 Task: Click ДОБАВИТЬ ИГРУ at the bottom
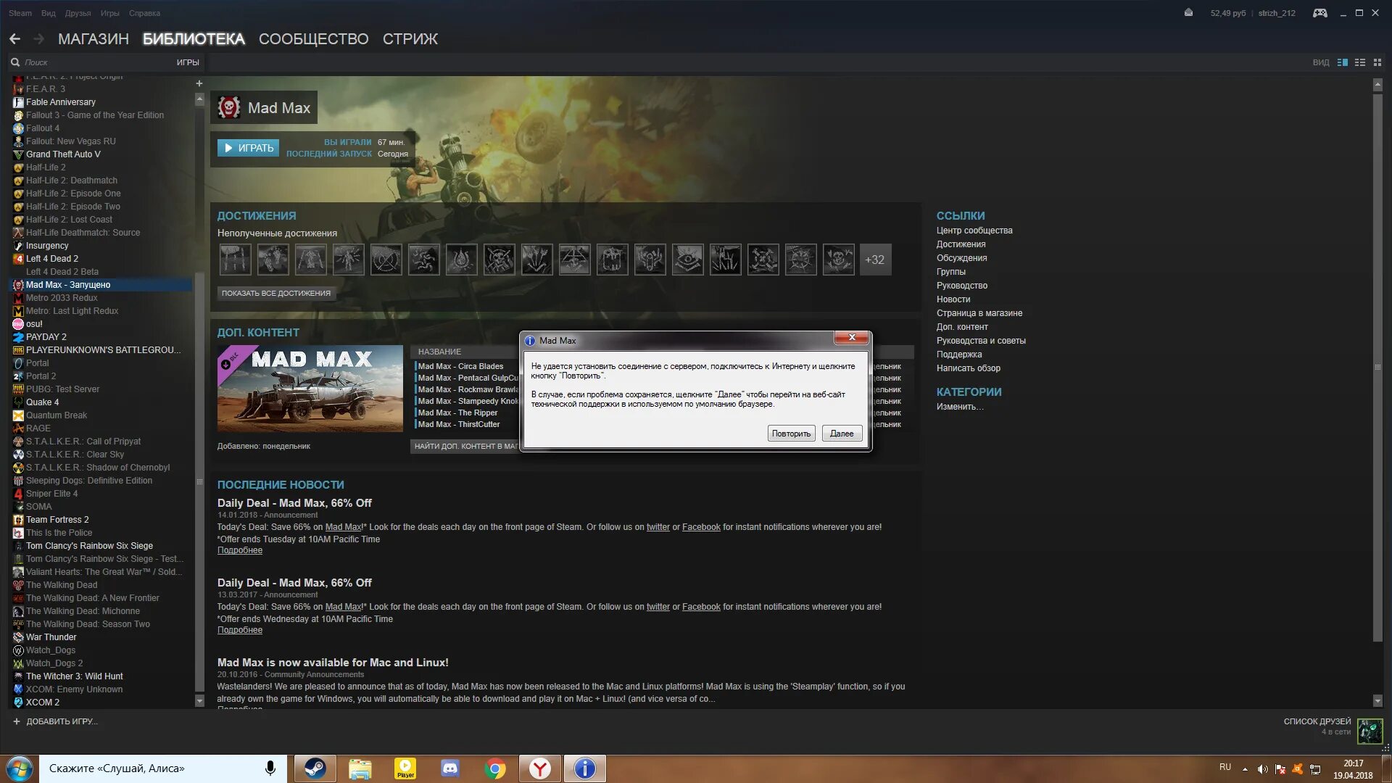[55, 722]
